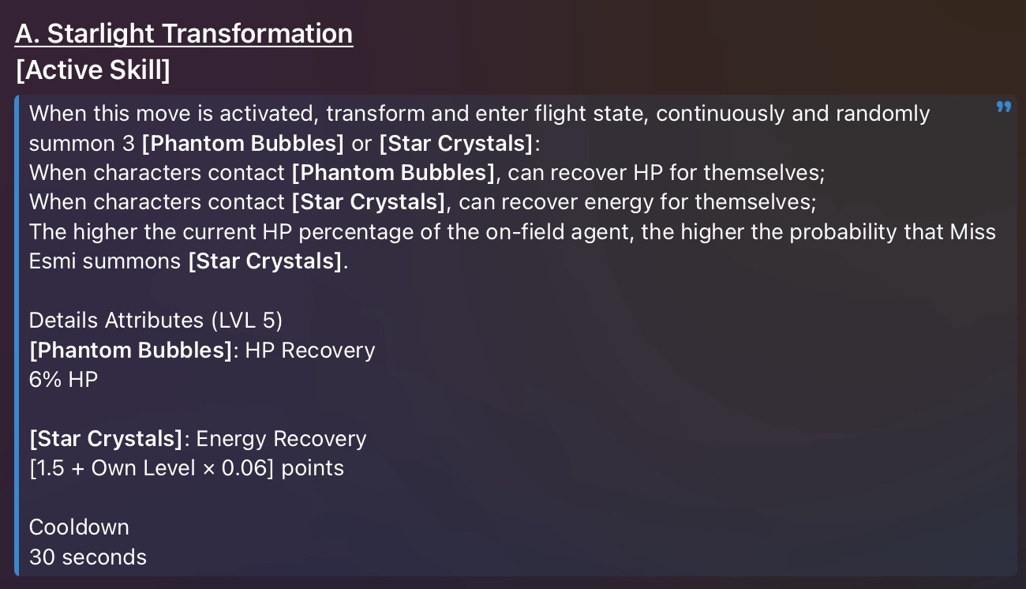The width and height of the screenshot is (1026, 589).
Task: Select [Star Crystals] in the recover energy sentence
Action: tap(369, 202)
